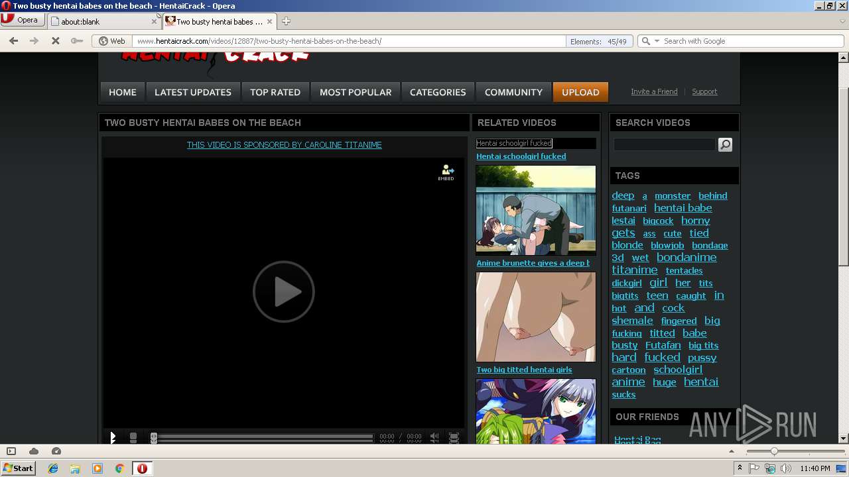Click the taskbar clock showing 11:40 PM

click(815, 468)
